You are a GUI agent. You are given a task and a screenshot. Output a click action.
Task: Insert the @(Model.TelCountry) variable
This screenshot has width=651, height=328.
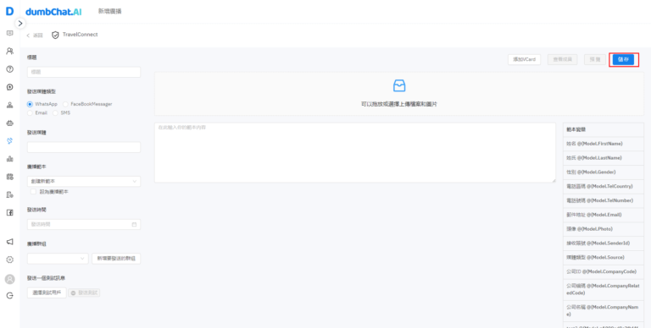click(x=604, y=186)
